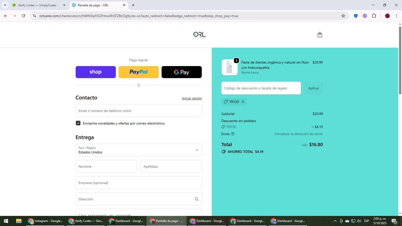
Task: Focus the Nombre input field
Action: coord(106,166)
